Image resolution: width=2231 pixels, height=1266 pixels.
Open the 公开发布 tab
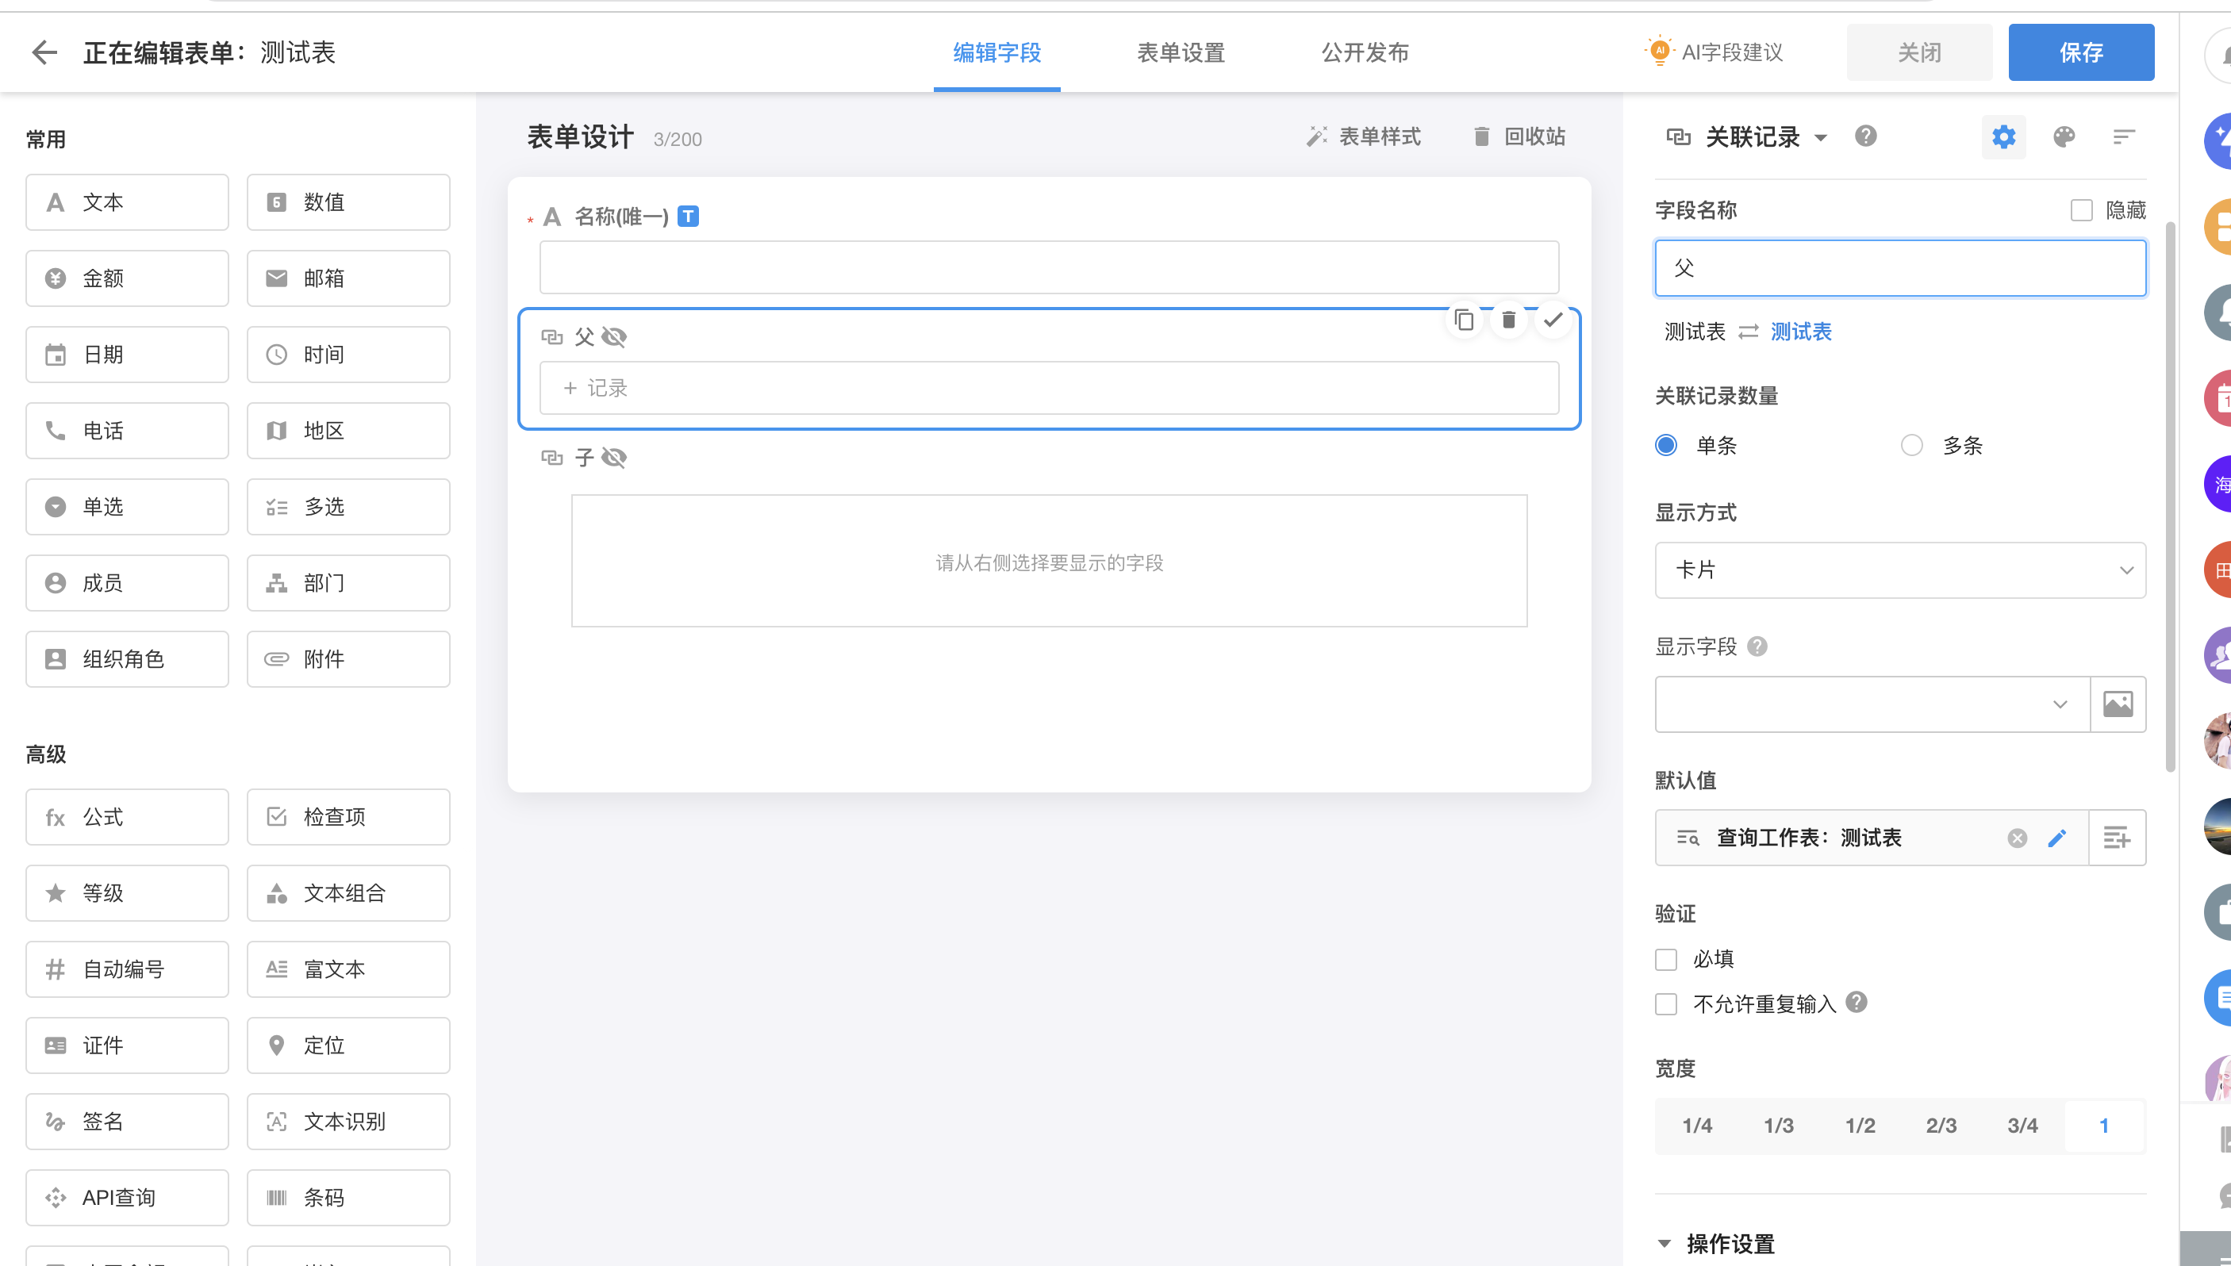click(x=1365, y=52)
